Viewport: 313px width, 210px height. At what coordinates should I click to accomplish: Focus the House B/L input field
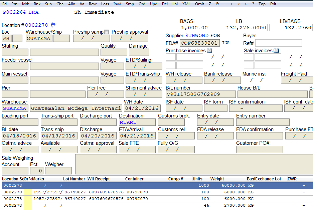click(273, 94)
